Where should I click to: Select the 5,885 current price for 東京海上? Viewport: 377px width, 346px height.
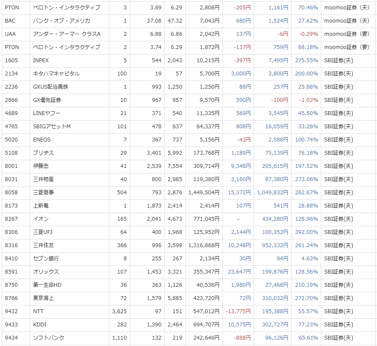pyautogui.click(x=175, y=298)
